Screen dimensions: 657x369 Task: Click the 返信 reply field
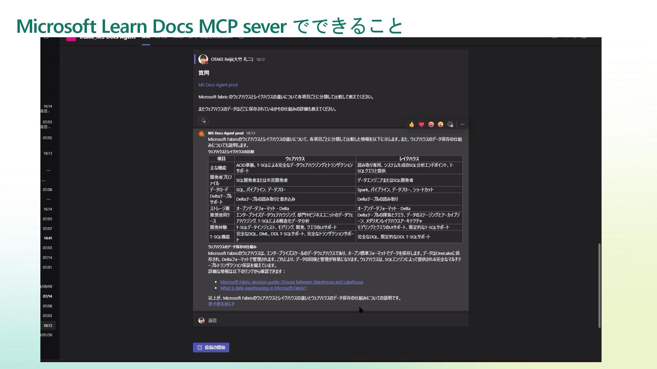pyautogui.click(x=331, y=320)
